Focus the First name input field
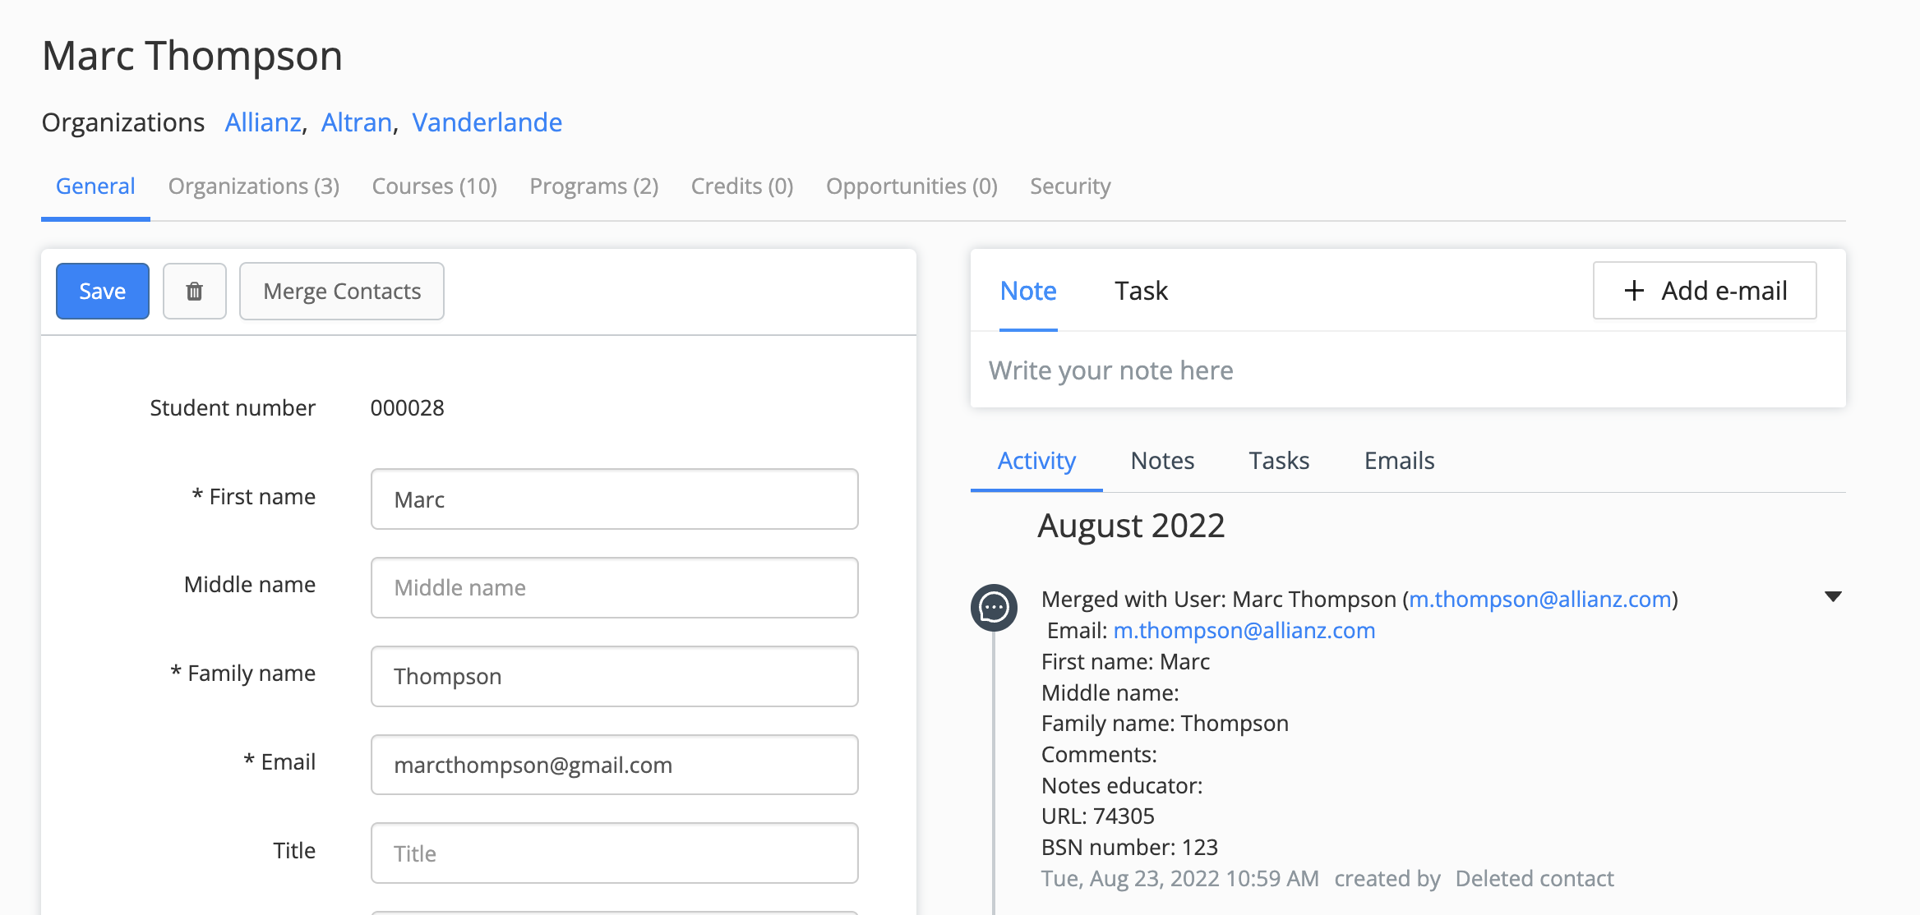 tap(615, 499)
